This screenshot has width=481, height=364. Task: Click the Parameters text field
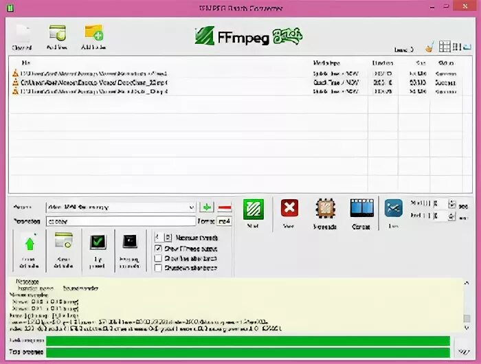pos(121,221)
